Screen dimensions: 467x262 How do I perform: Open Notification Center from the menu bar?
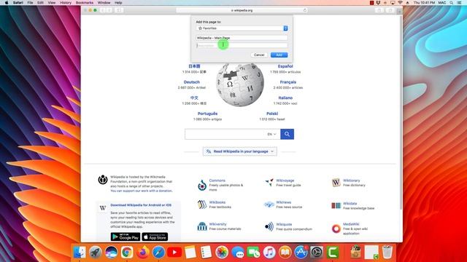click(x=459, y=3)
